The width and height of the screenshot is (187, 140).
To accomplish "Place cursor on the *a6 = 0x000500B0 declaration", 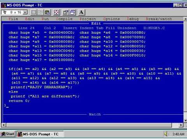I will 113,33.
